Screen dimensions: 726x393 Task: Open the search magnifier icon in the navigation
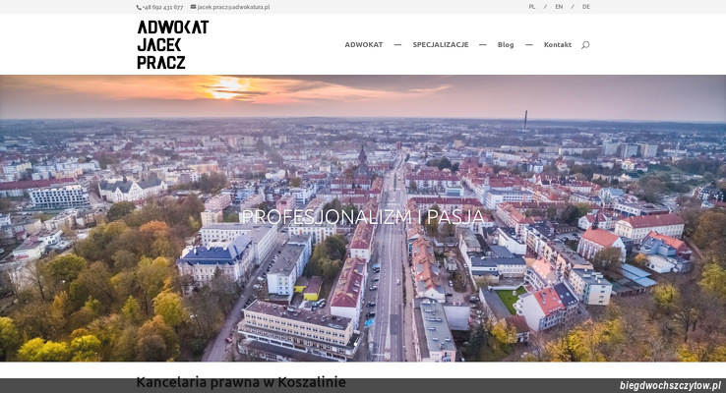point(585,45)
